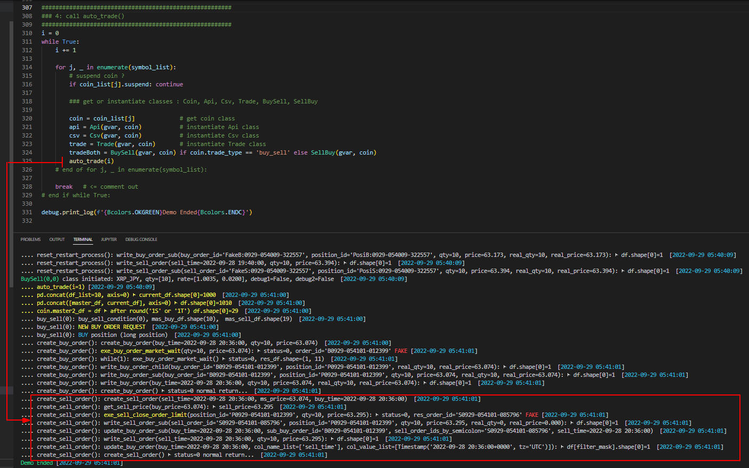Click the '# suspend coin ?' comment

96,76
